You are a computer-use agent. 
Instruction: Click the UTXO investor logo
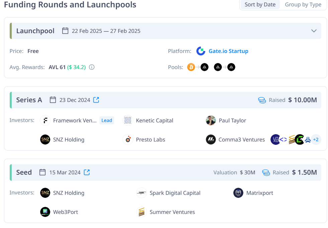pos(275,139)
